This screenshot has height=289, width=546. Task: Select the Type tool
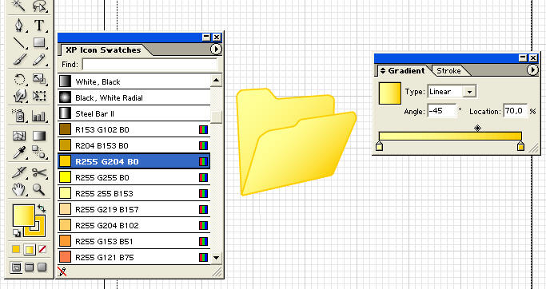click(x=39, y=26)
